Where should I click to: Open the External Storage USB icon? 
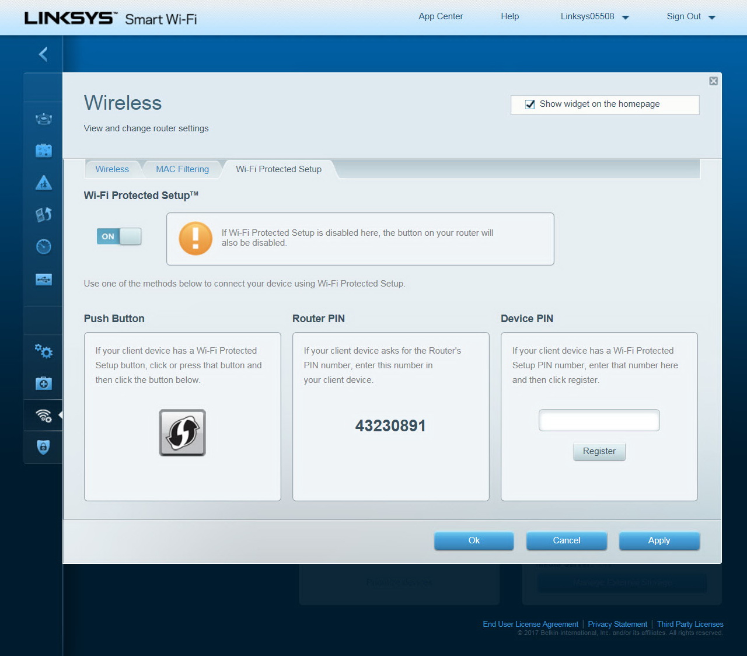tap(44, 280)
